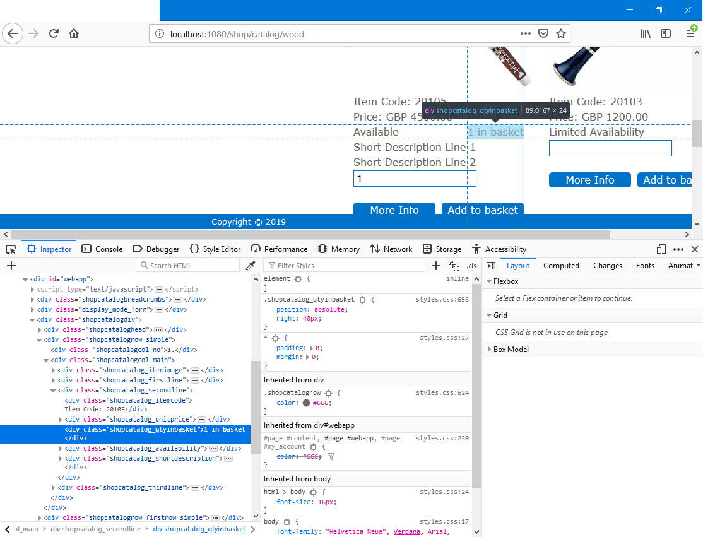Click the web page vertical scrollbar thumb
Screen dimensions: 703x537
click(x=697, y=133)
